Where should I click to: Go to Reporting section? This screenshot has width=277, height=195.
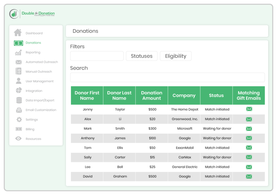pos(33,52)
